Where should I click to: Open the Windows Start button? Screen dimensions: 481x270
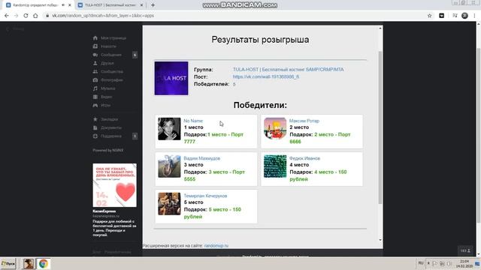click(8, 263)
